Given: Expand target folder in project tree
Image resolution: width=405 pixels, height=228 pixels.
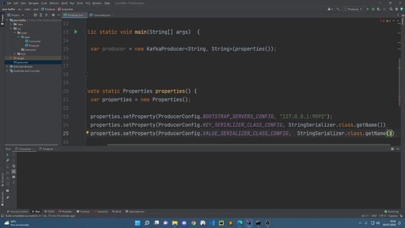Looking at the screenshot, I should 11,58.
